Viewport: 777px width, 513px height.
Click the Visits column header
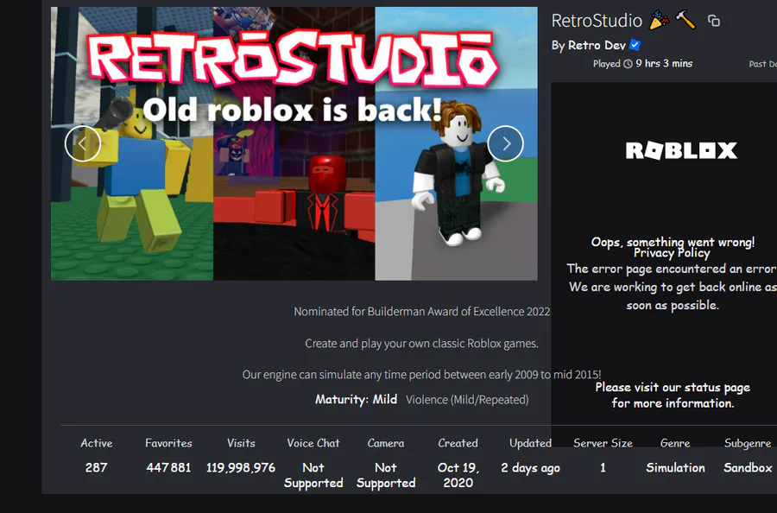(241, 443)
